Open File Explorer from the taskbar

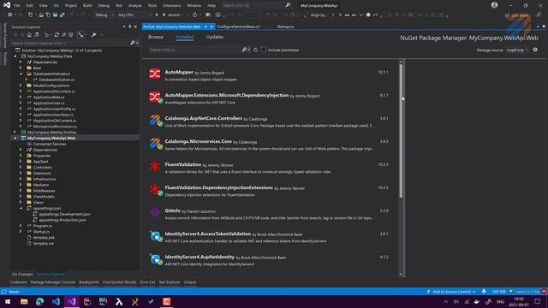tap(24, 301)
